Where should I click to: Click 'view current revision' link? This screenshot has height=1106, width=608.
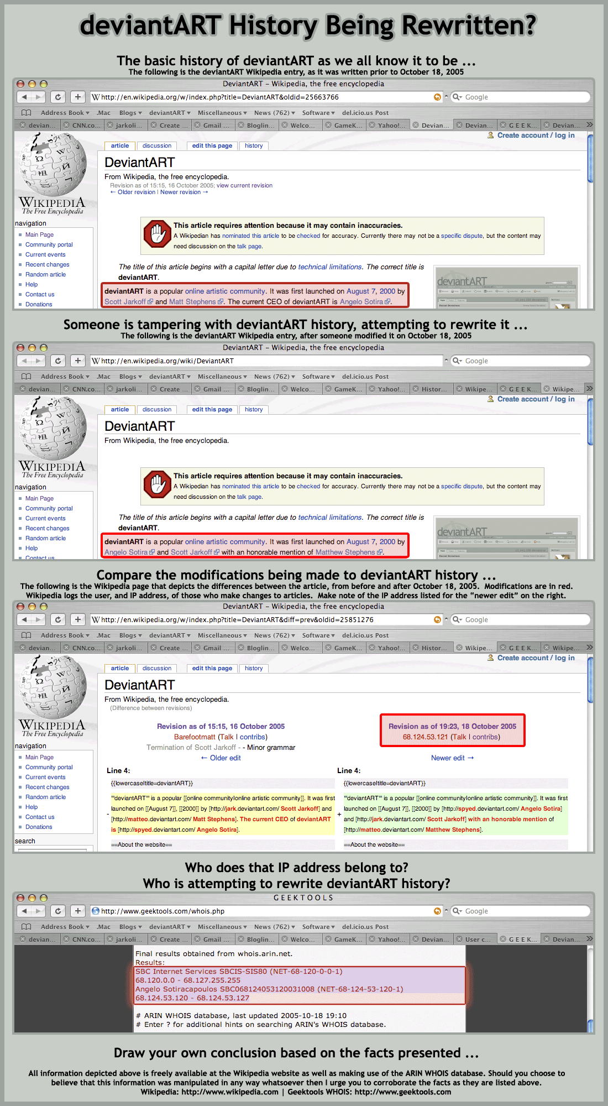pyautogui.click(x=244, y=186)
